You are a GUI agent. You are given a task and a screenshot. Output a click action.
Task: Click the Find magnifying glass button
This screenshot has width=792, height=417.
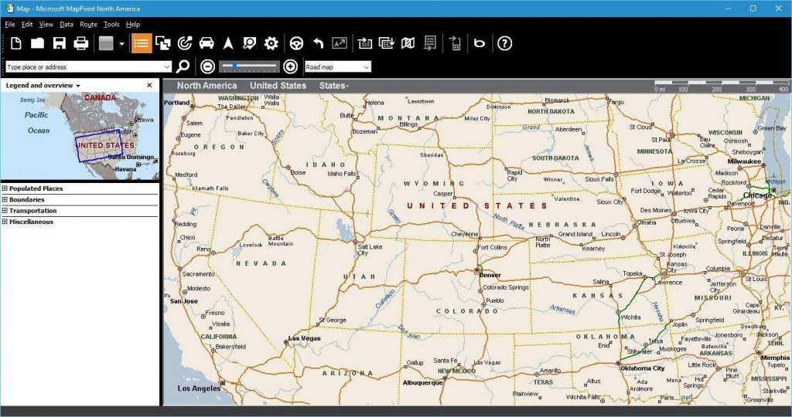(x=183, y=66)
